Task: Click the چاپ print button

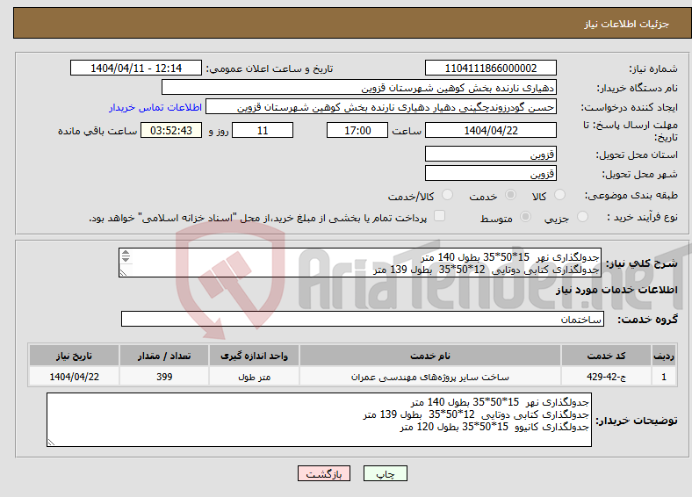Action: click(x=386, y=473)
